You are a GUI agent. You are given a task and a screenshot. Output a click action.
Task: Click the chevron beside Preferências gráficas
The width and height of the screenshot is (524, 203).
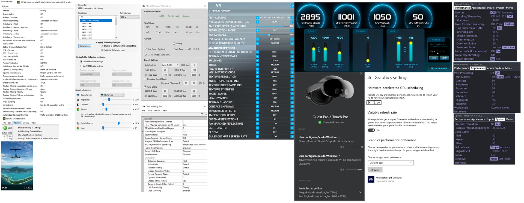coord(360,192)
